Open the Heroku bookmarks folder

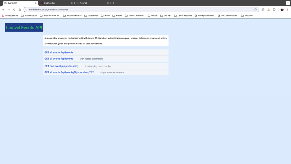pyautogui.click(x=117, y=16)
